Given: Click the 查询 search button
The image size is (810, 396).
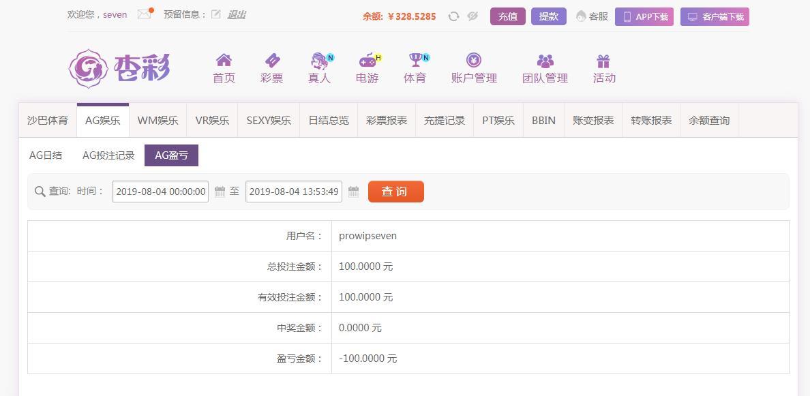Looking at the screenshot, I should 395,192.
